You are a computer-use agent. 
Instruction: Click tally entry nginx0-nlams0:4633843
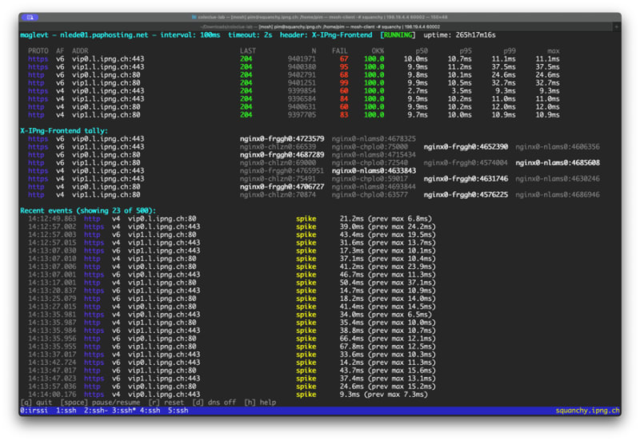coord(374,170)
